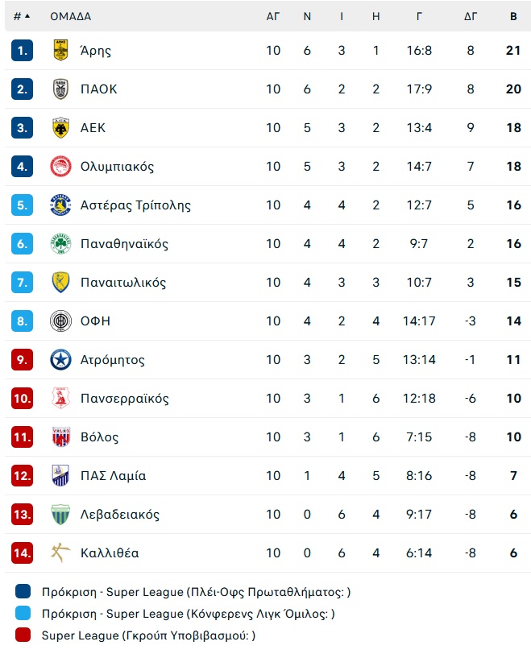Sort by the ΑΓ matches played header
The image size is (531, 658).
pos(273,16)
